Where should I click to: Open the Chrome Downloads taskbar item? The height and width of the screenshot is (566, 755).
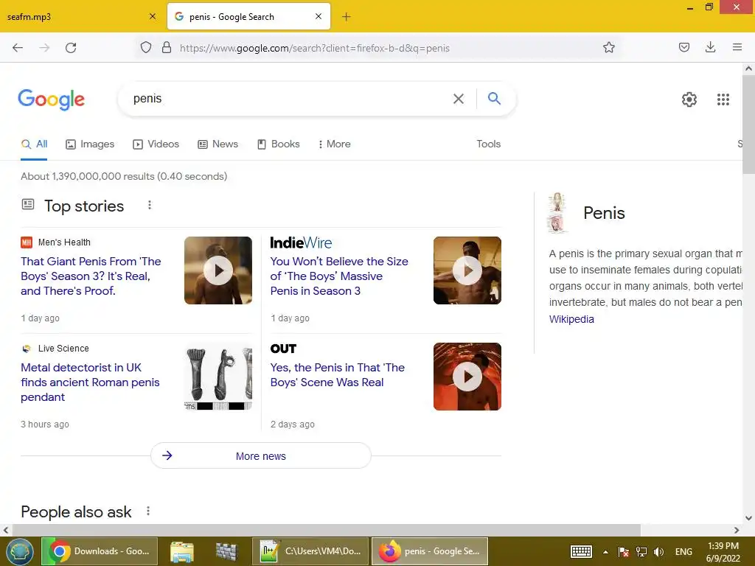click(x=100, y=551)
